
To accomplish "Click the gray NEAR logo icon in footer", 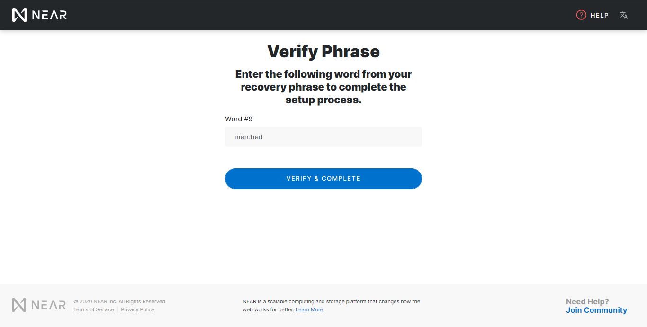I will [19, 305].
